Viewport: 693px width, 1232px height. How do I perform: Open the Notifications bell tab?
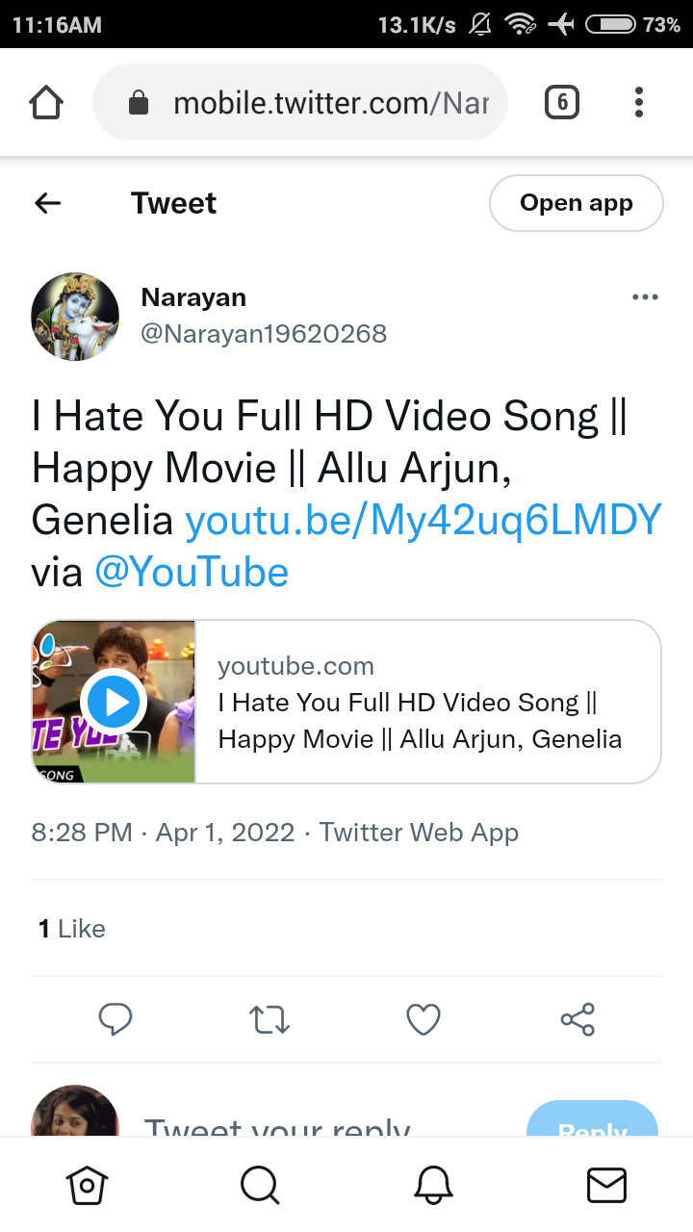pos(433,1185)
